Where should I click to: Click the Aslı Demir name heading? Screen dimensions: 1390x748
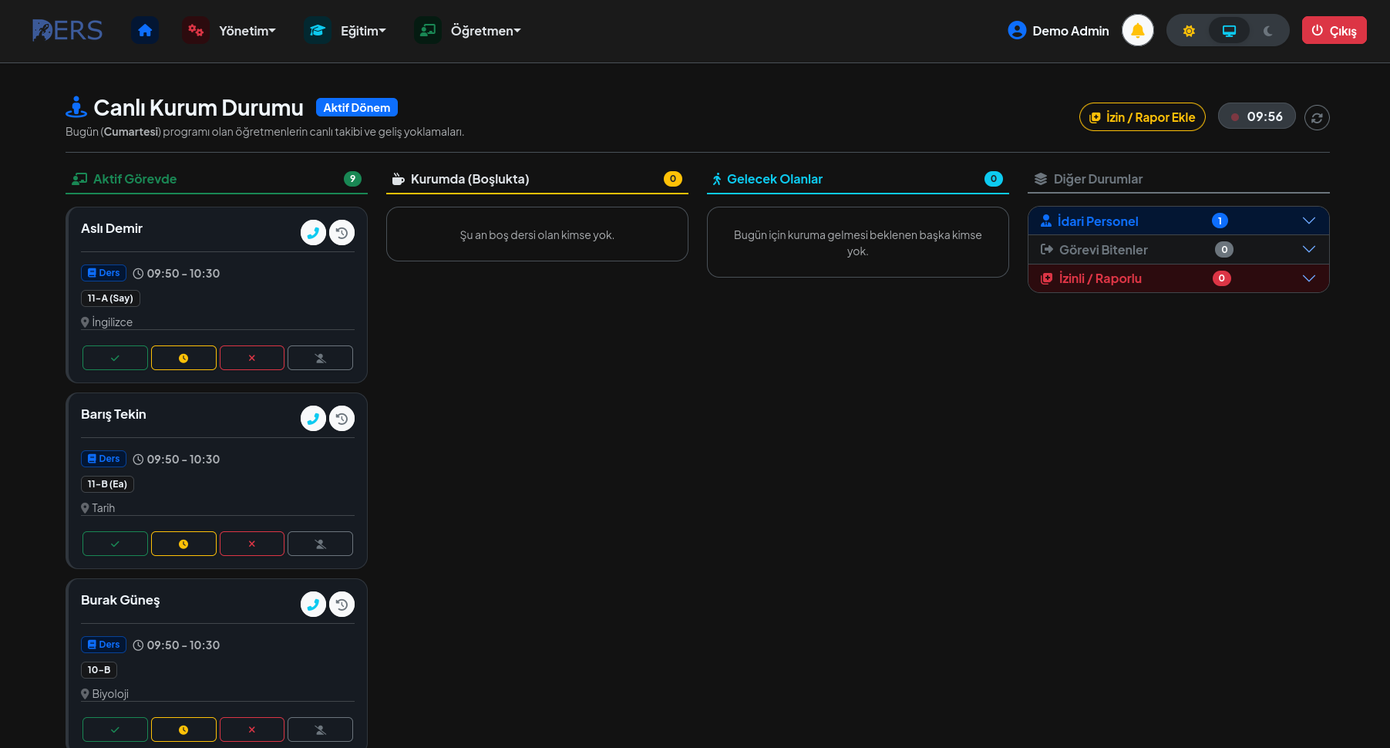pyautogui.click(x=112, y=228)
